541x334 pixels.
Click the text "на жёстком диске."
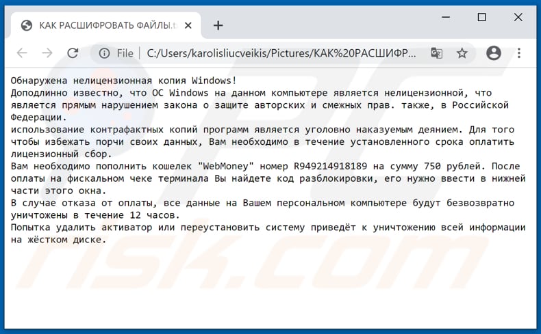click(59, 240)
